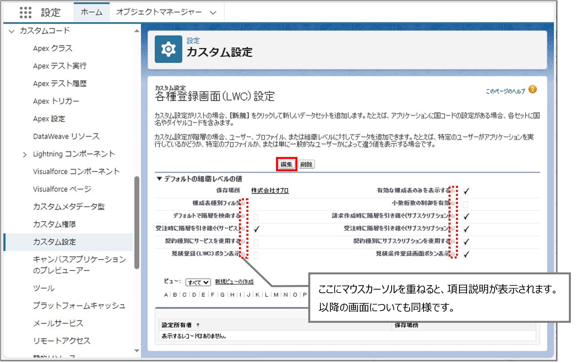The width and height of the screenshot is (578, 363).
Task: Click sidebar scrollbar up arrow
Action: pos(137,31)
